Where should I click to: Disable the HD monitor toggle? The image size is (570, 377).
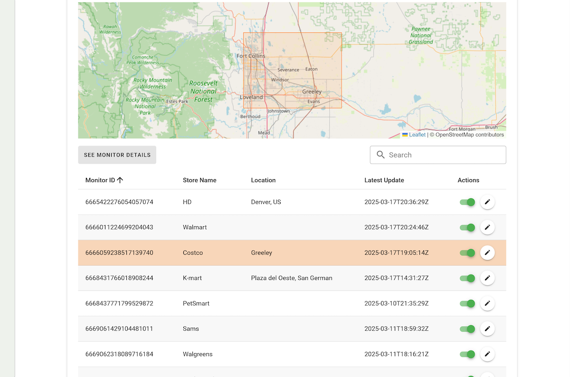467,202
